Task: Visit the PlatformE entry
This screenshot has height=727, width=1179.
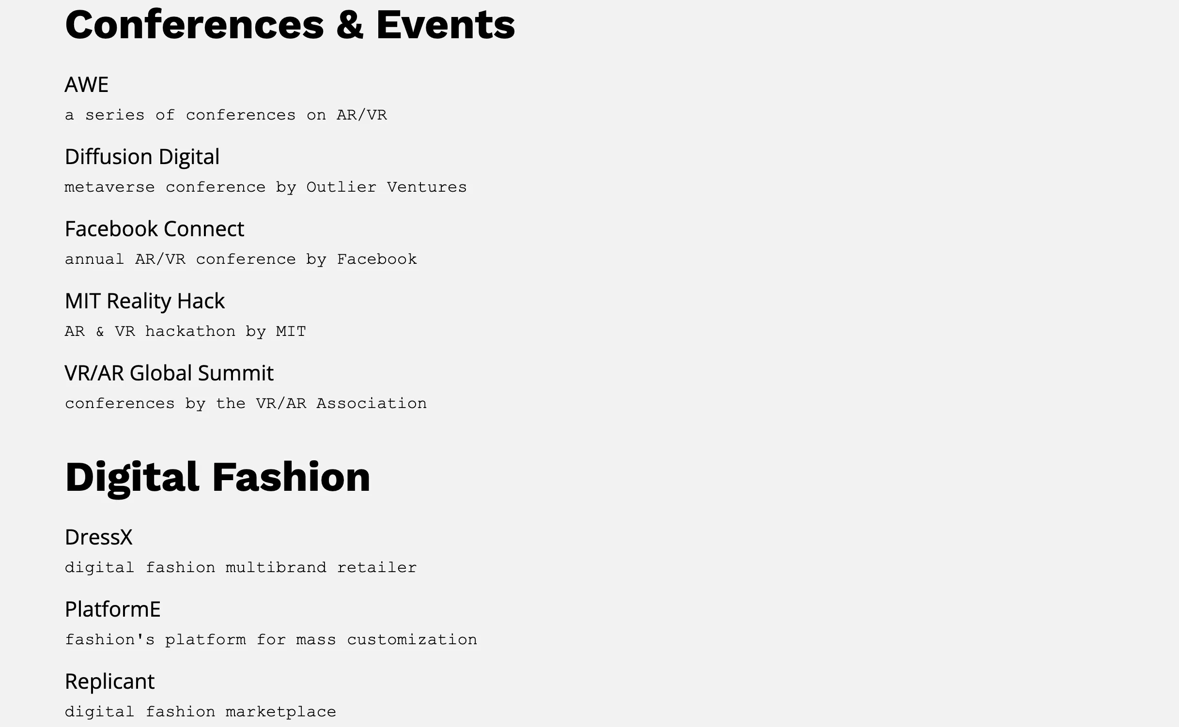Action: (113, 609)
